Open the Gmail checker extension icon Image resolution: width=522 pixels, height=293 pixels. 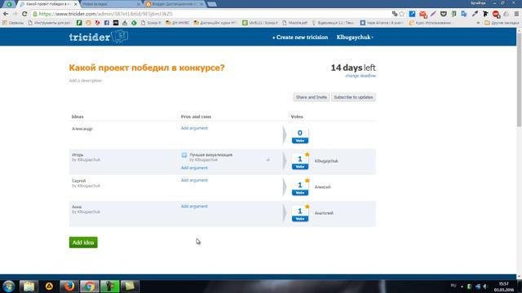coord(422,15)
